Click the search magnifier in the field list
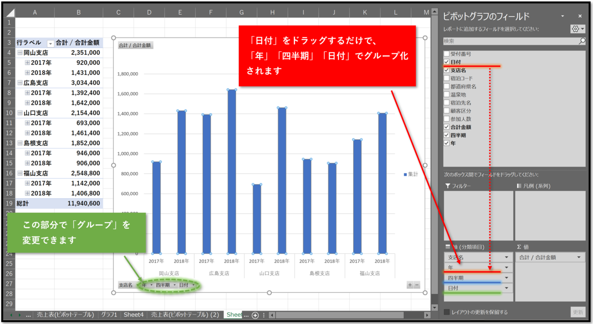This screenshot has width=593, height=324. point(582,40)
